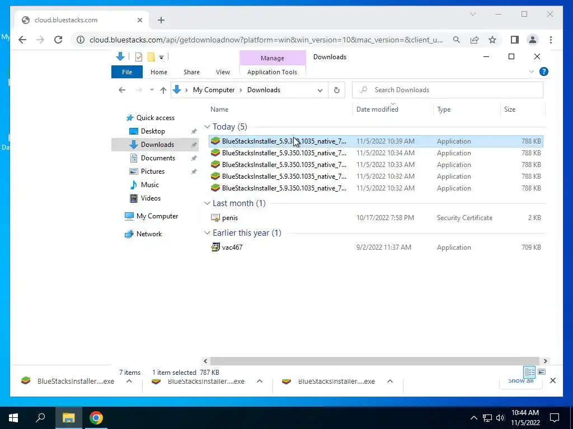Screen dimensions: 573x429
Task: Open recent locations dropdown arrow
Action: coord(152,90)
